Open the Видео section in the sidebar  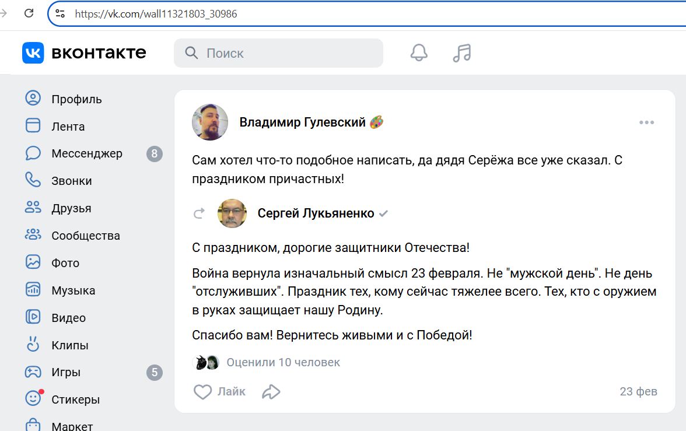click(x=69, y=317)
